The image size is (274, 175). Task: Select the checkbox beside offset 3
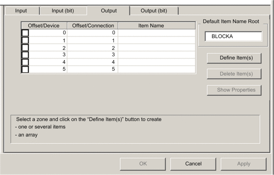(x=25, y=55)
